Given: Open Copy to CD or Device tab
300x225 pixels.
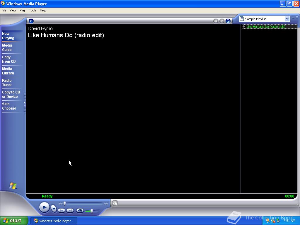Looking at the screenshot, I should point(11,94).
